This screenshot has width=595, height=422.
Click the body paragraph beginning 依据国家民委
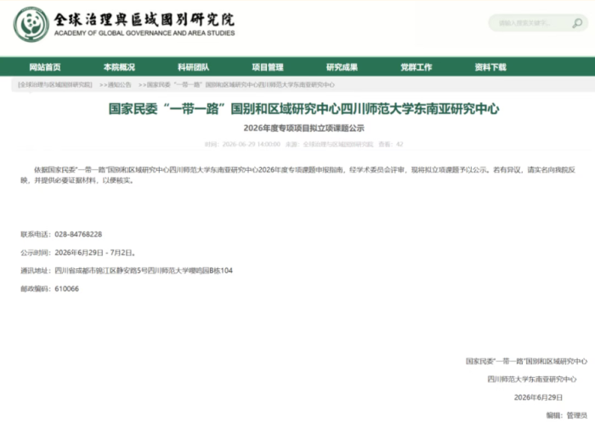point(297,175)
